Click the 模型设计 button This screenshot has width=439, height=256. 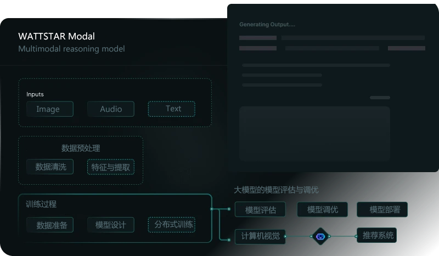click(x=111, y=225)
